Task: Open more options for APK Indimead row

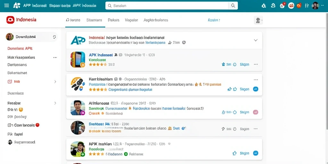Action: pos(256,64)
